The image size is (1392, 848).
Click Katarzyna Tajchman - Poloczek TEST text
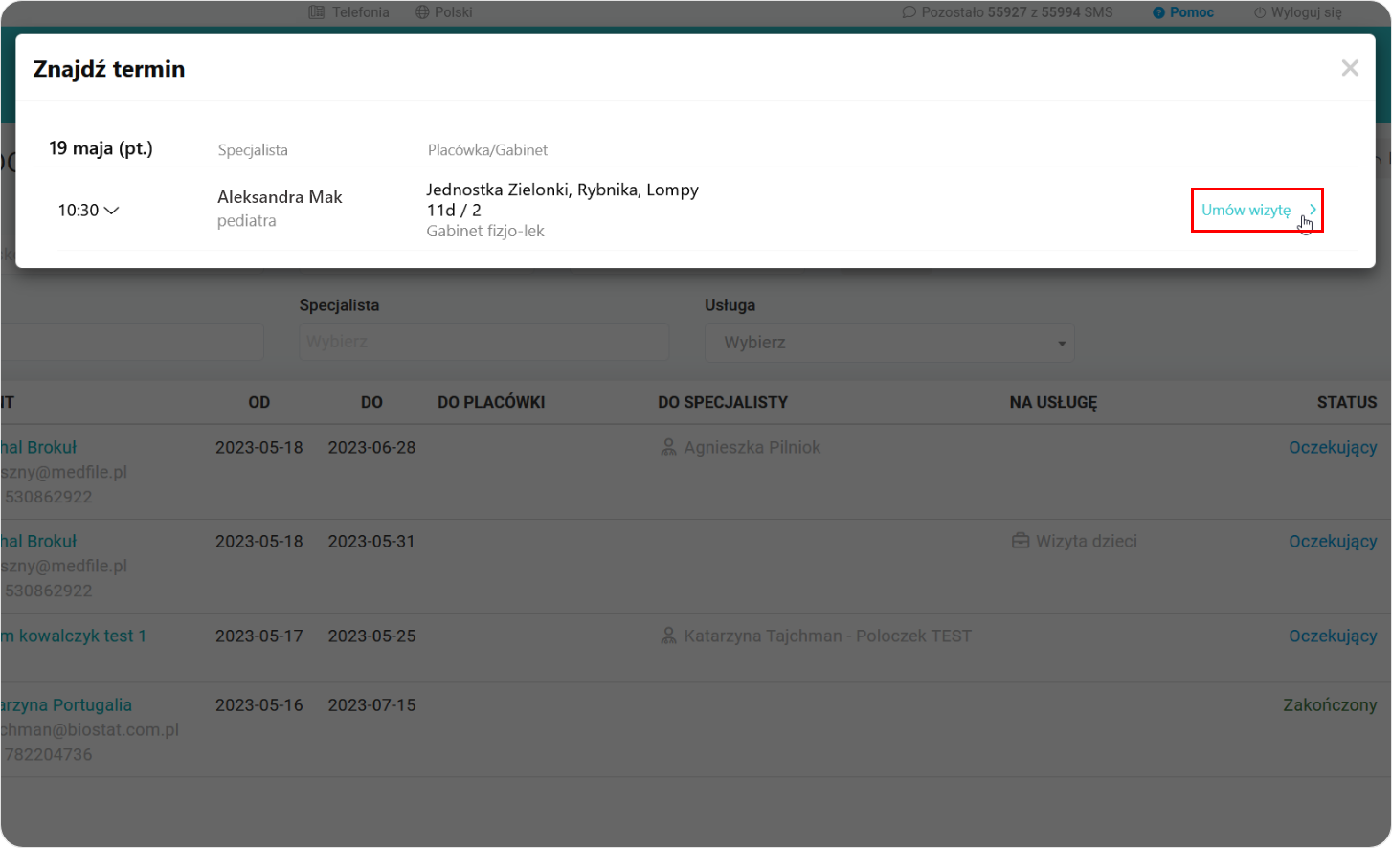[828, 636]
